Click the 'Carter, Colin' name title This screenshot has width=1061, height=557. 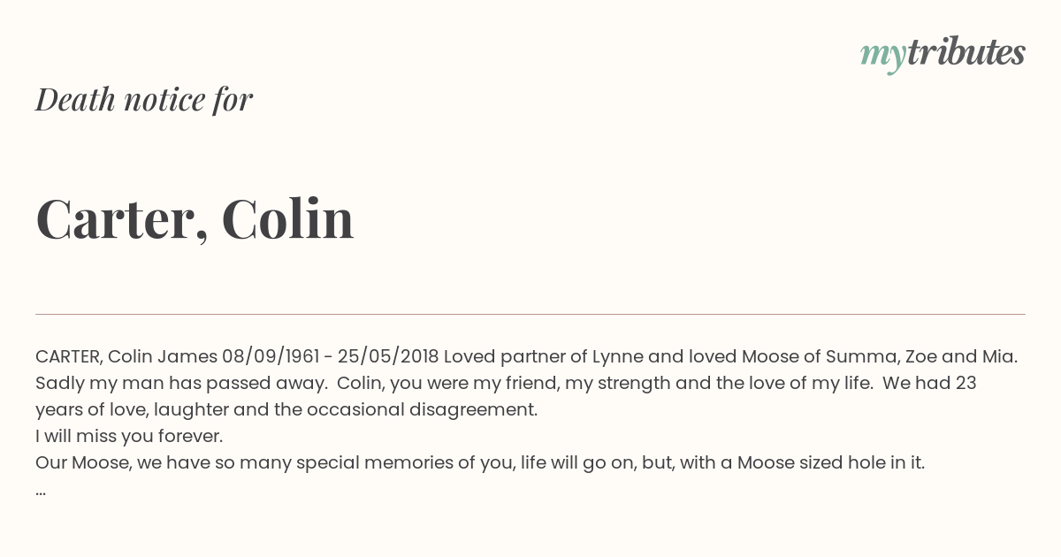tap(195, 218)
